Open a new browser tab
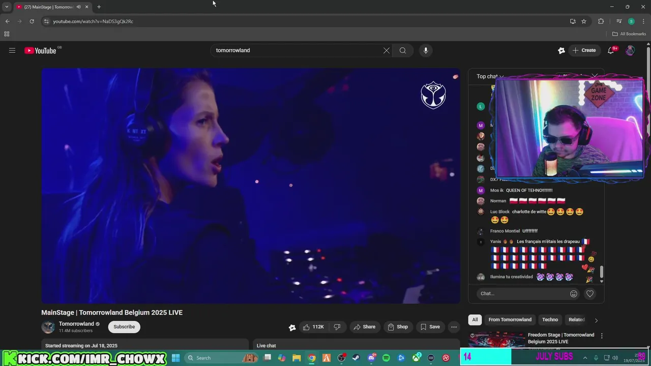 coord(99,7)
